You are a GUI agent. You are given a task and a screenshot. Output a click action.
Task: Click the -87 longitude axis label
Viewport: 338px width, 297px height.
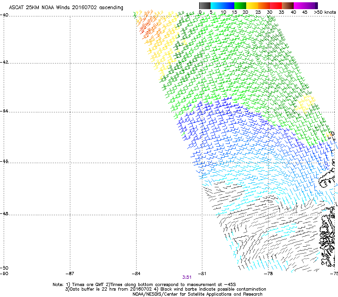[70, 274]
